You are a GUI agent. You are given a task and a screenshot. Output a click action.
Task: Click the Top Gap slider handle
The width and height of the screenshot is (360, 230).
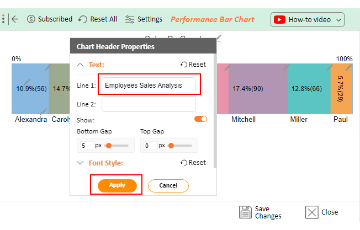click(x=171, y=146)
